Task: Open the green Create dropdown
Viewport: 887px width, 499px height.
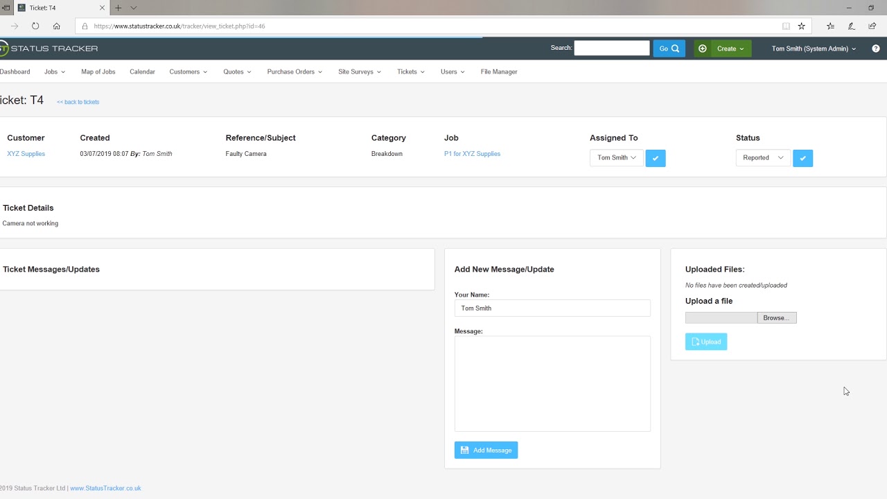Action: point(730,49)
